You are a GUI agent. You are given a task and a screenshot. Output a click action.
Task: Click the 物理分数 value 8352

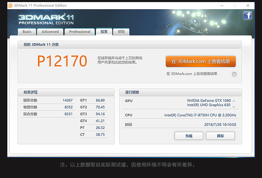coord(68,107)
